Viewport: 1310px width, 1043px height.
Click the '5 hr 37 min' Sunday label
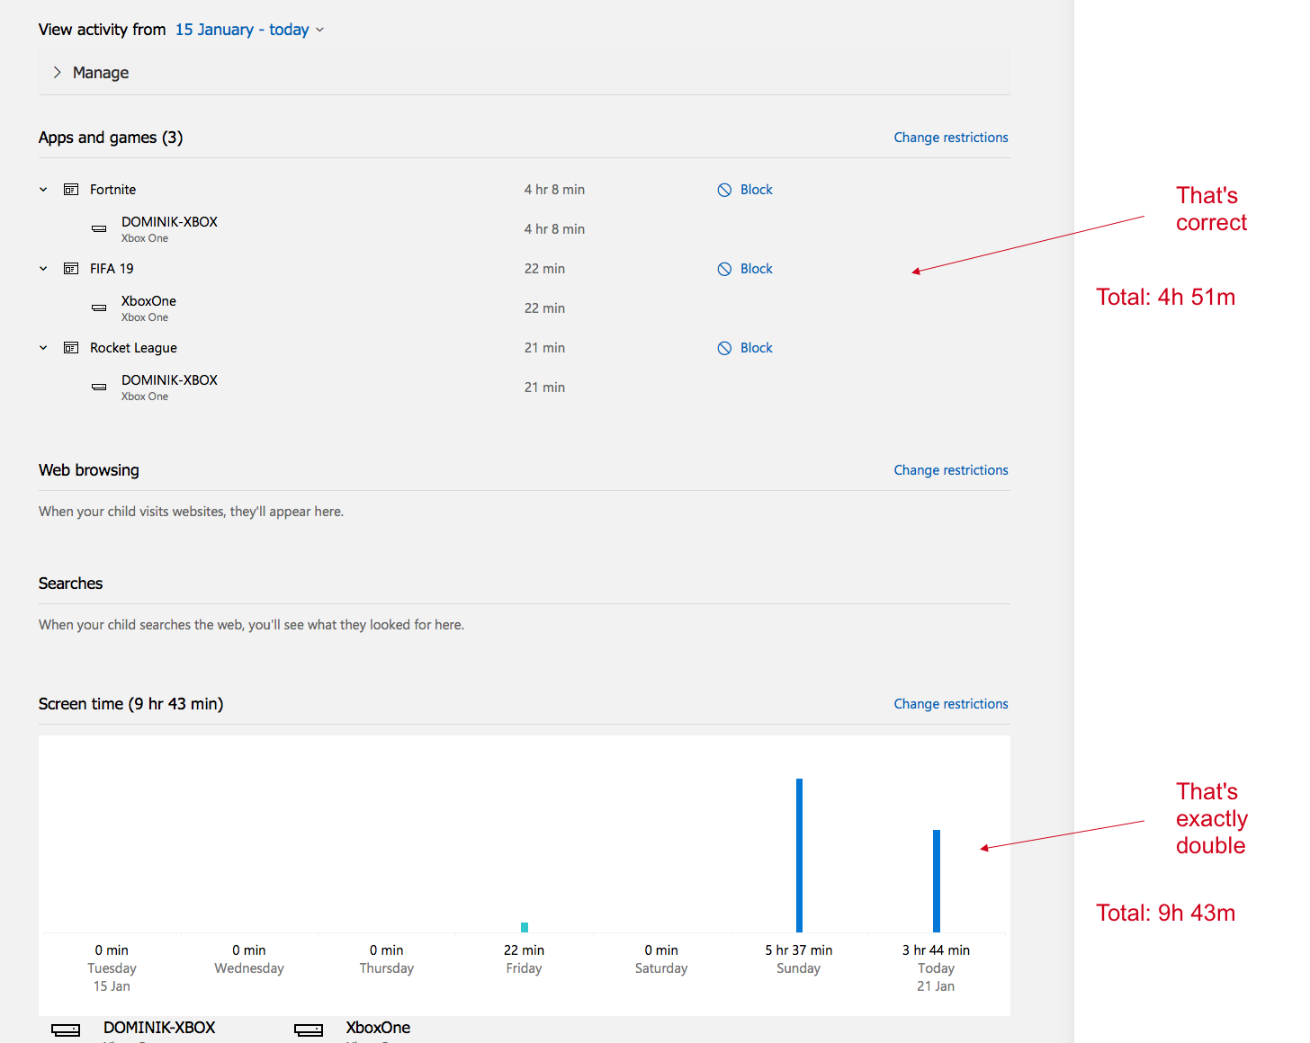pyautogui.click(x=799, y=950)
